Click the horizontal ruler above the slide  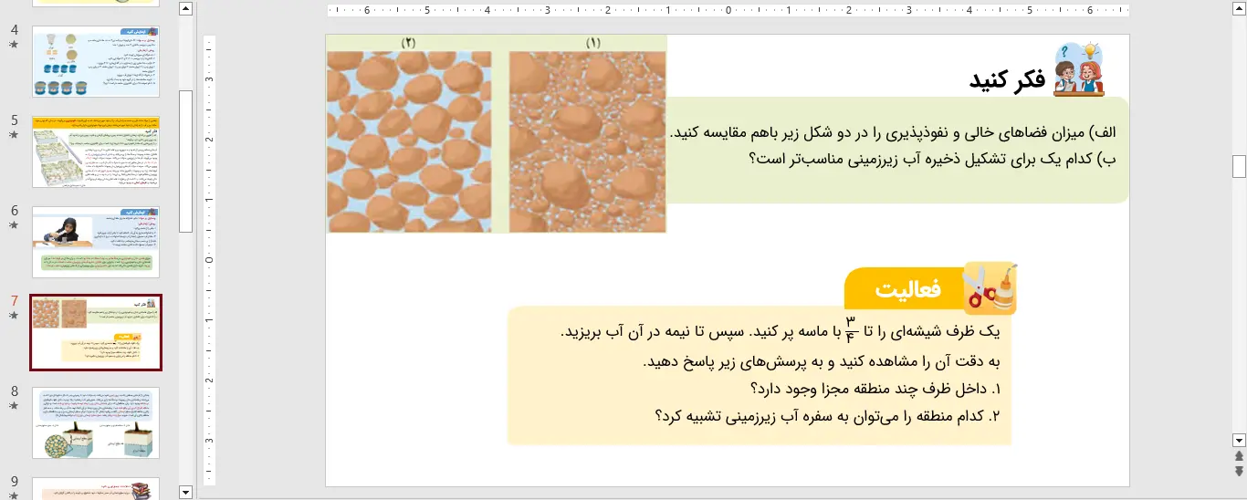728,11
